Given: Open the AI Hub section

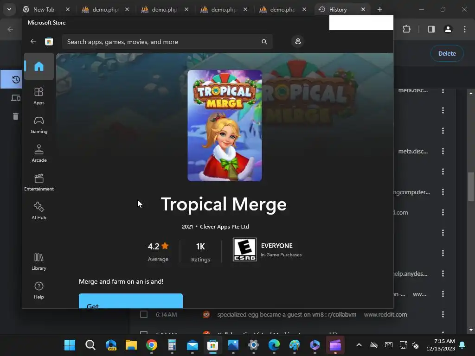Looking at the screenshot, I should pyautogui.click(x=39, y=211).
